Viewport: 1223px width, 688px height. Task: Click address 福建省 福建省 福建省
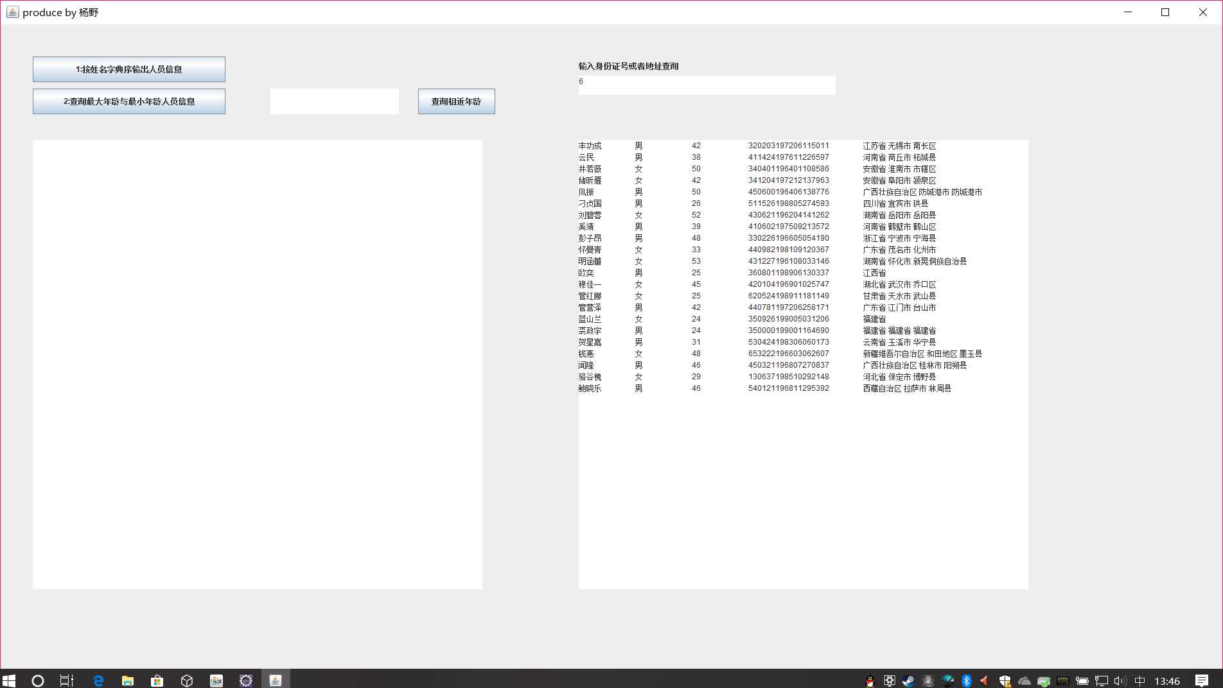pyautogui.click(x=899, y=331)
